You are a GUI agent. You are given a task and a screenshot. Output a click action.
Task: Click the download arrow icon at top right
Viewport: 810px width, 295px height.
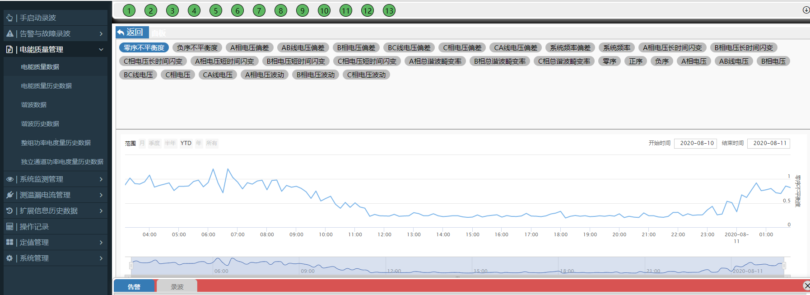coord(806,10)
